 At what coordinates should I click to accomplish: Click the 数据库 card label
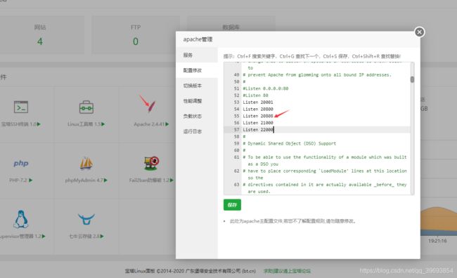tap(231, 27)
